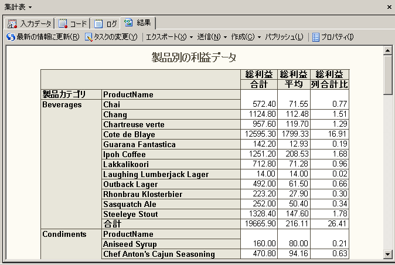Open the 集計表 title dropdown arrow
395x265 pixels.
point(30,6)
